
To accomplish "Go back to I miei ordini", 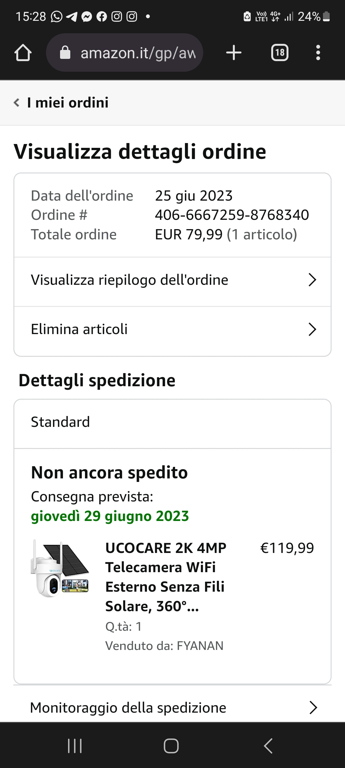I will pos(68,103).
